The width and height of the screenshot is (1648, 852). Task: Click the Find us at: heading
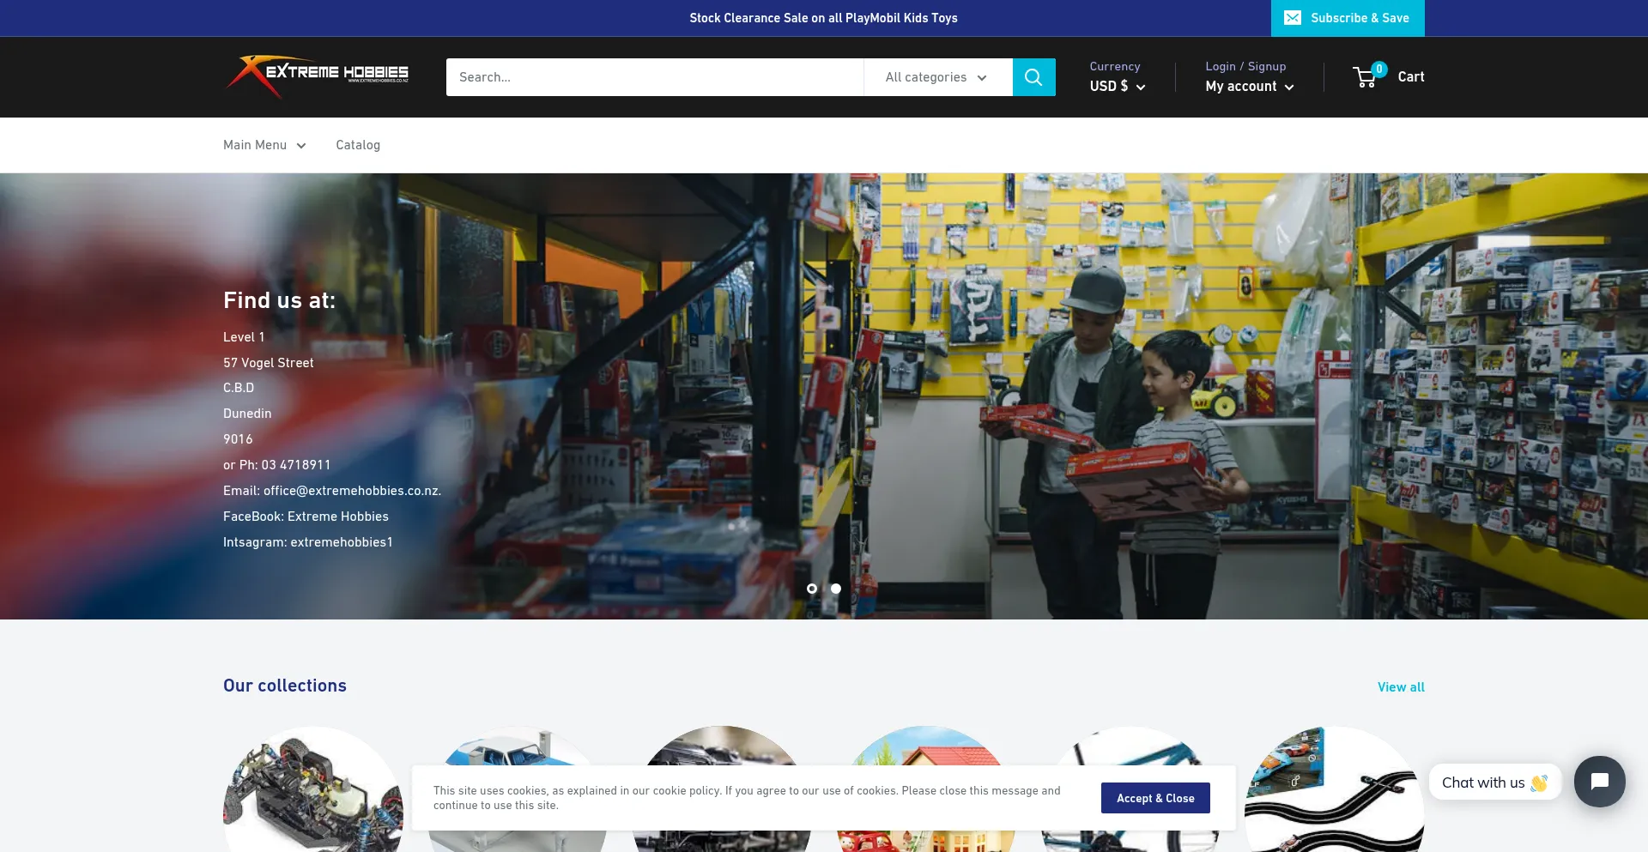click(x=279, y=300)
